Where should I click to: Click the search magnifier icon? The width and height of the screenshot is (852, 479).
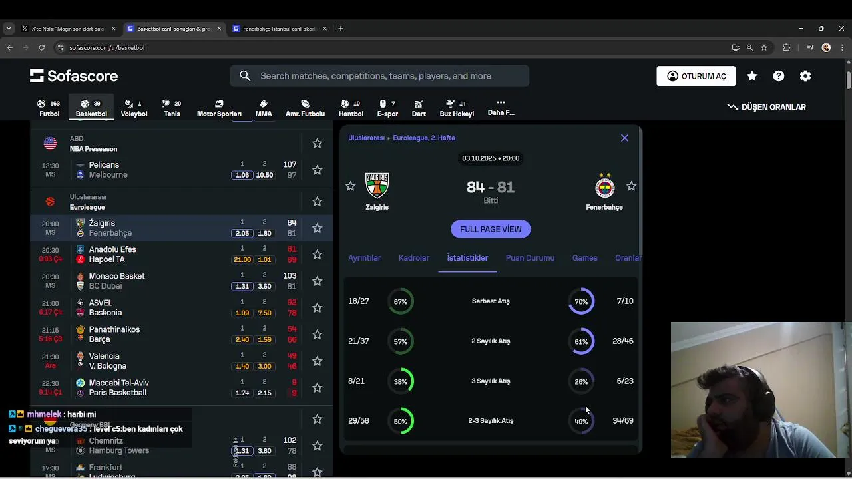click(x=245, y=76)
